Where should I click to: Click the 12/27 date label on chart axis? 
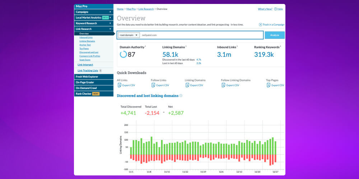click(275, 172)
